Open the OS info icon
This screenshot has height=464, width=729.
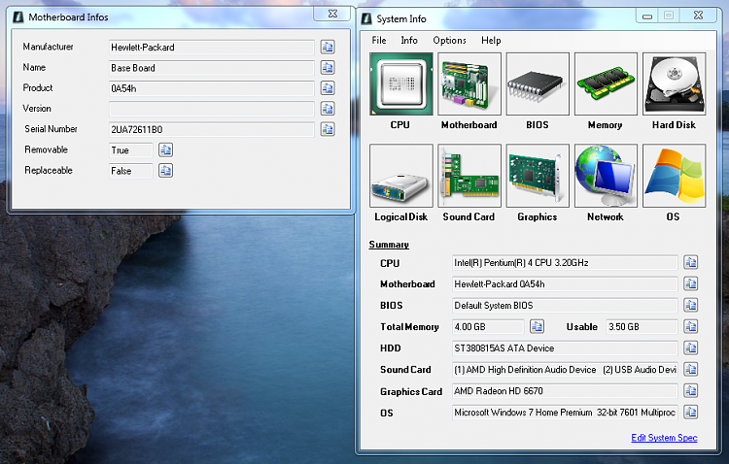[675, 176]
